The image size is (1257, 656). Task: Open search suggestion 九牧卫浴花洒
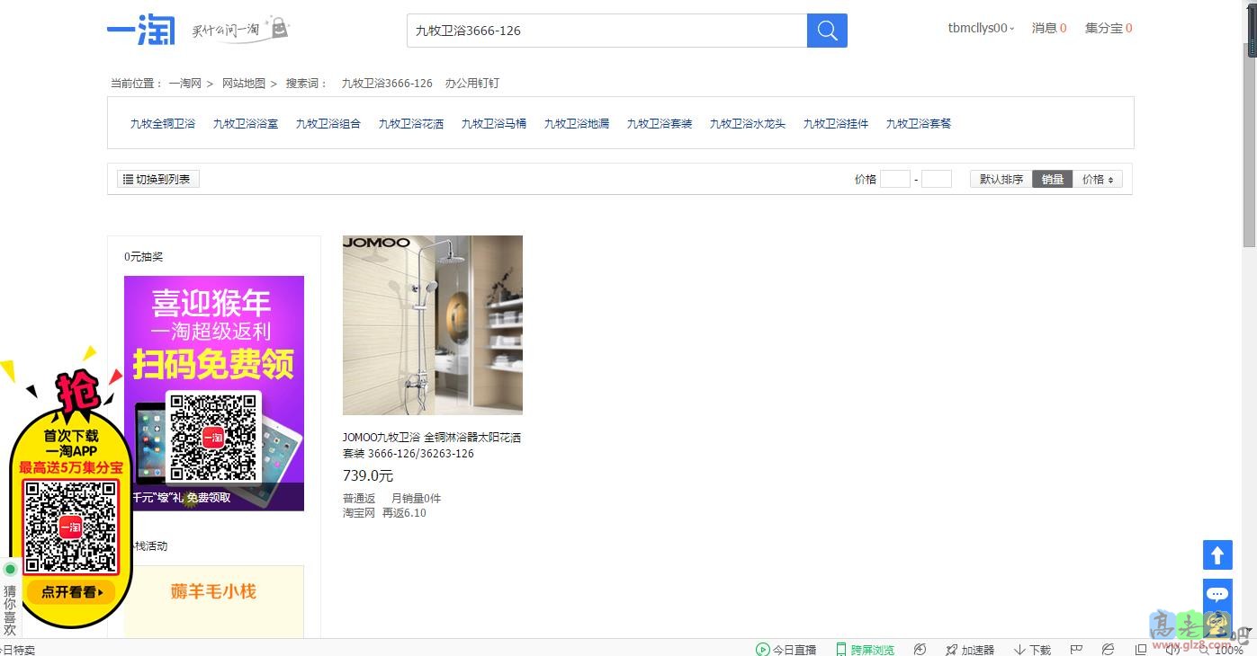[x=410, y=123]
